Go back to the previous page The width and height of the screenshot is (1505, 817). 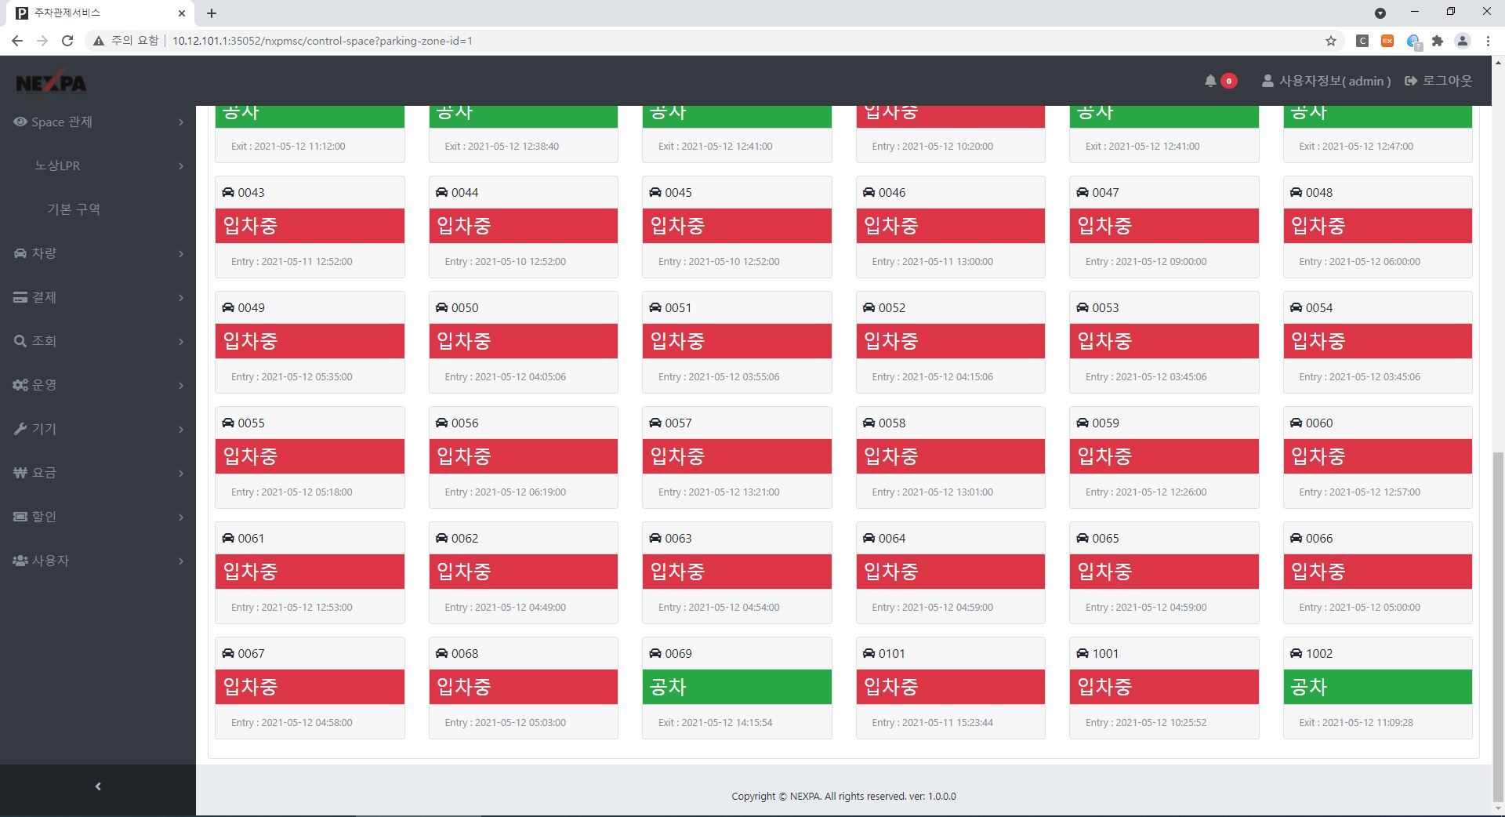click(17, 41)
